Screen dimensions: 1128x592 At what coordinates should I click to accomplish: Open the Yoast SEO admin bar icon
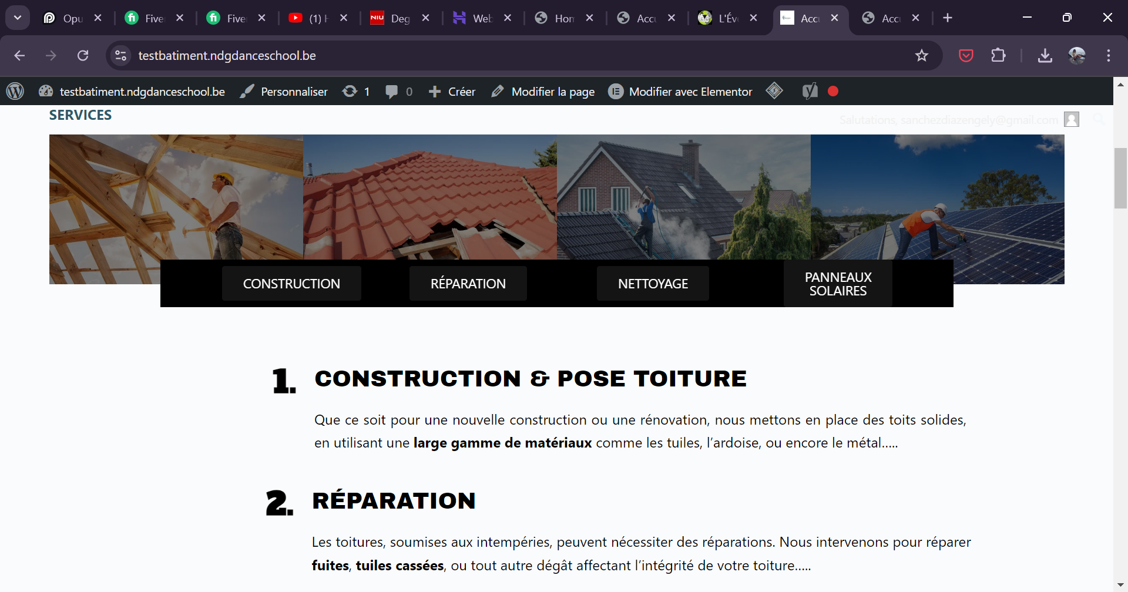click(810, 91)
